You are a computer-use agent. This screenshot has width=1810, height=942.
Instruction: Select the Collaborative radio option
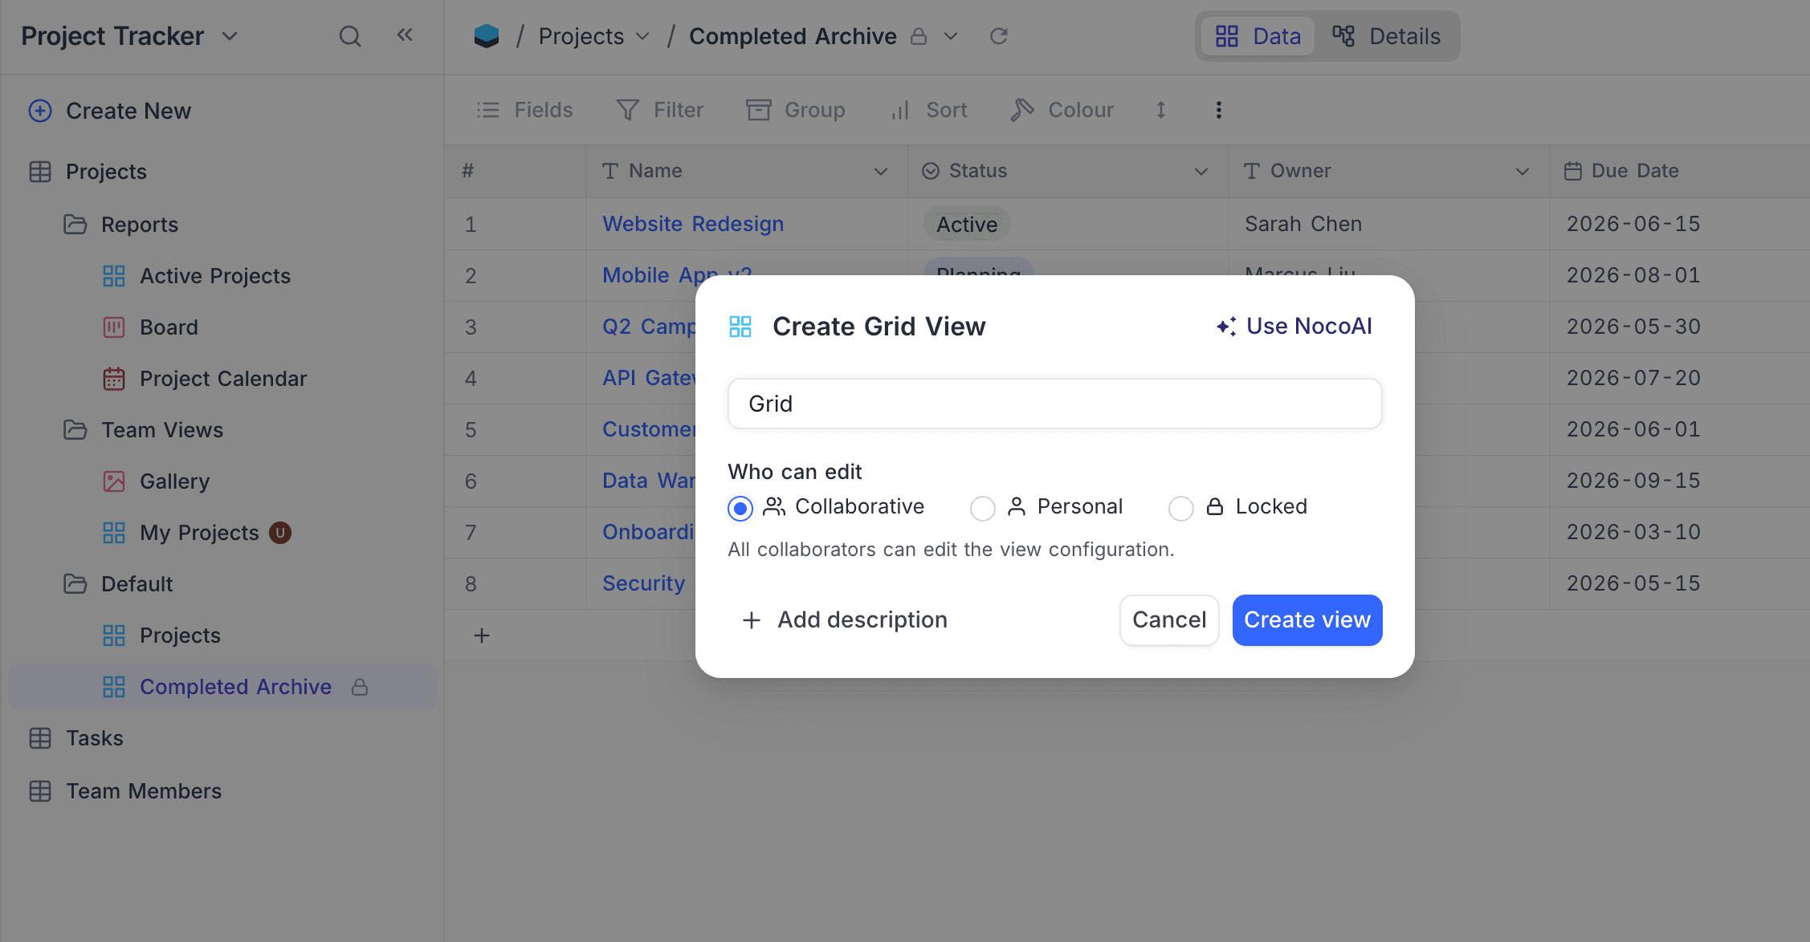[740, 508]
